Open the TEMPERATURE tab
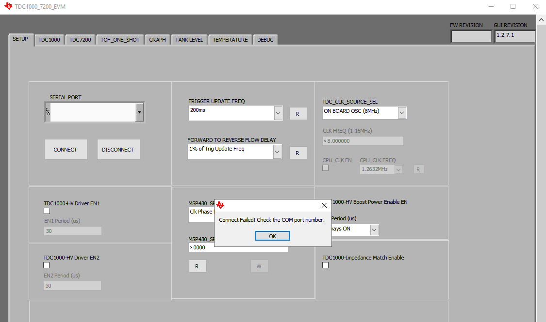 pyautogui.click(x=230, y=40)
